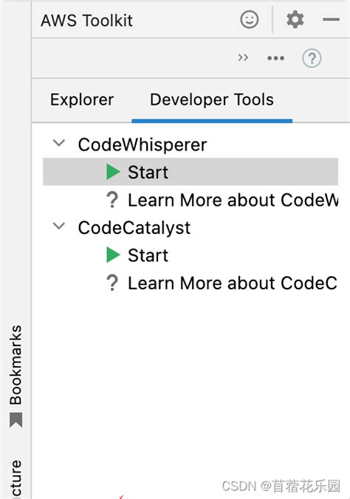
Task: Open Learn More about CodeCatalyst link
Action: [x=233, y=283]
